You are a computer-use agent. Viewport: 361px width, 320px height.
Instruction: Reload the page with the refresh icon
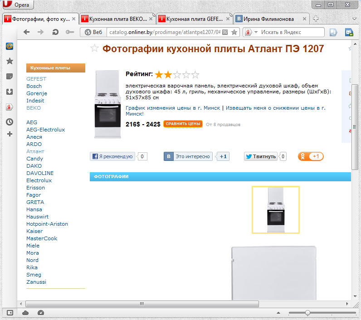[x=55, y=32]
